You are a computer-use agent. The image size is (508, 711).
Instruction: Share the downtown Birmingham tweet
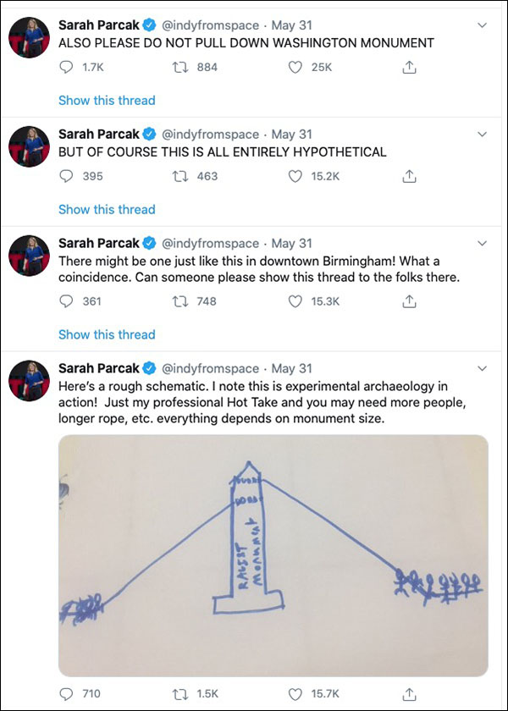[x=409, y=301]
